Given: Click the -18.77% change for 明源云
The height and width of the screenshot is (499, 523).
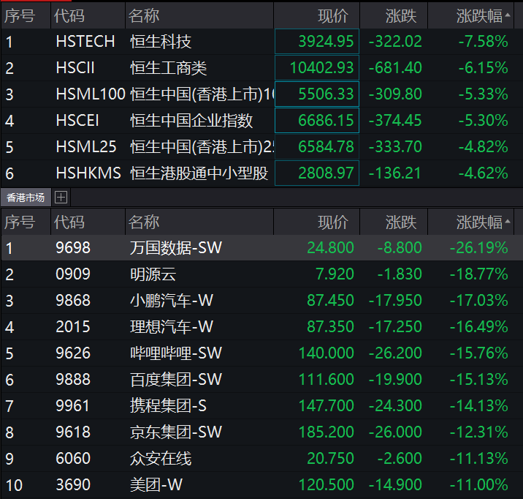Looking at the screenshot, I should click(x=478, y=274).
